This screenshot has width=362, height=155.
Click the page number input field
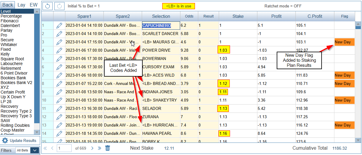(x=64, y=148)
